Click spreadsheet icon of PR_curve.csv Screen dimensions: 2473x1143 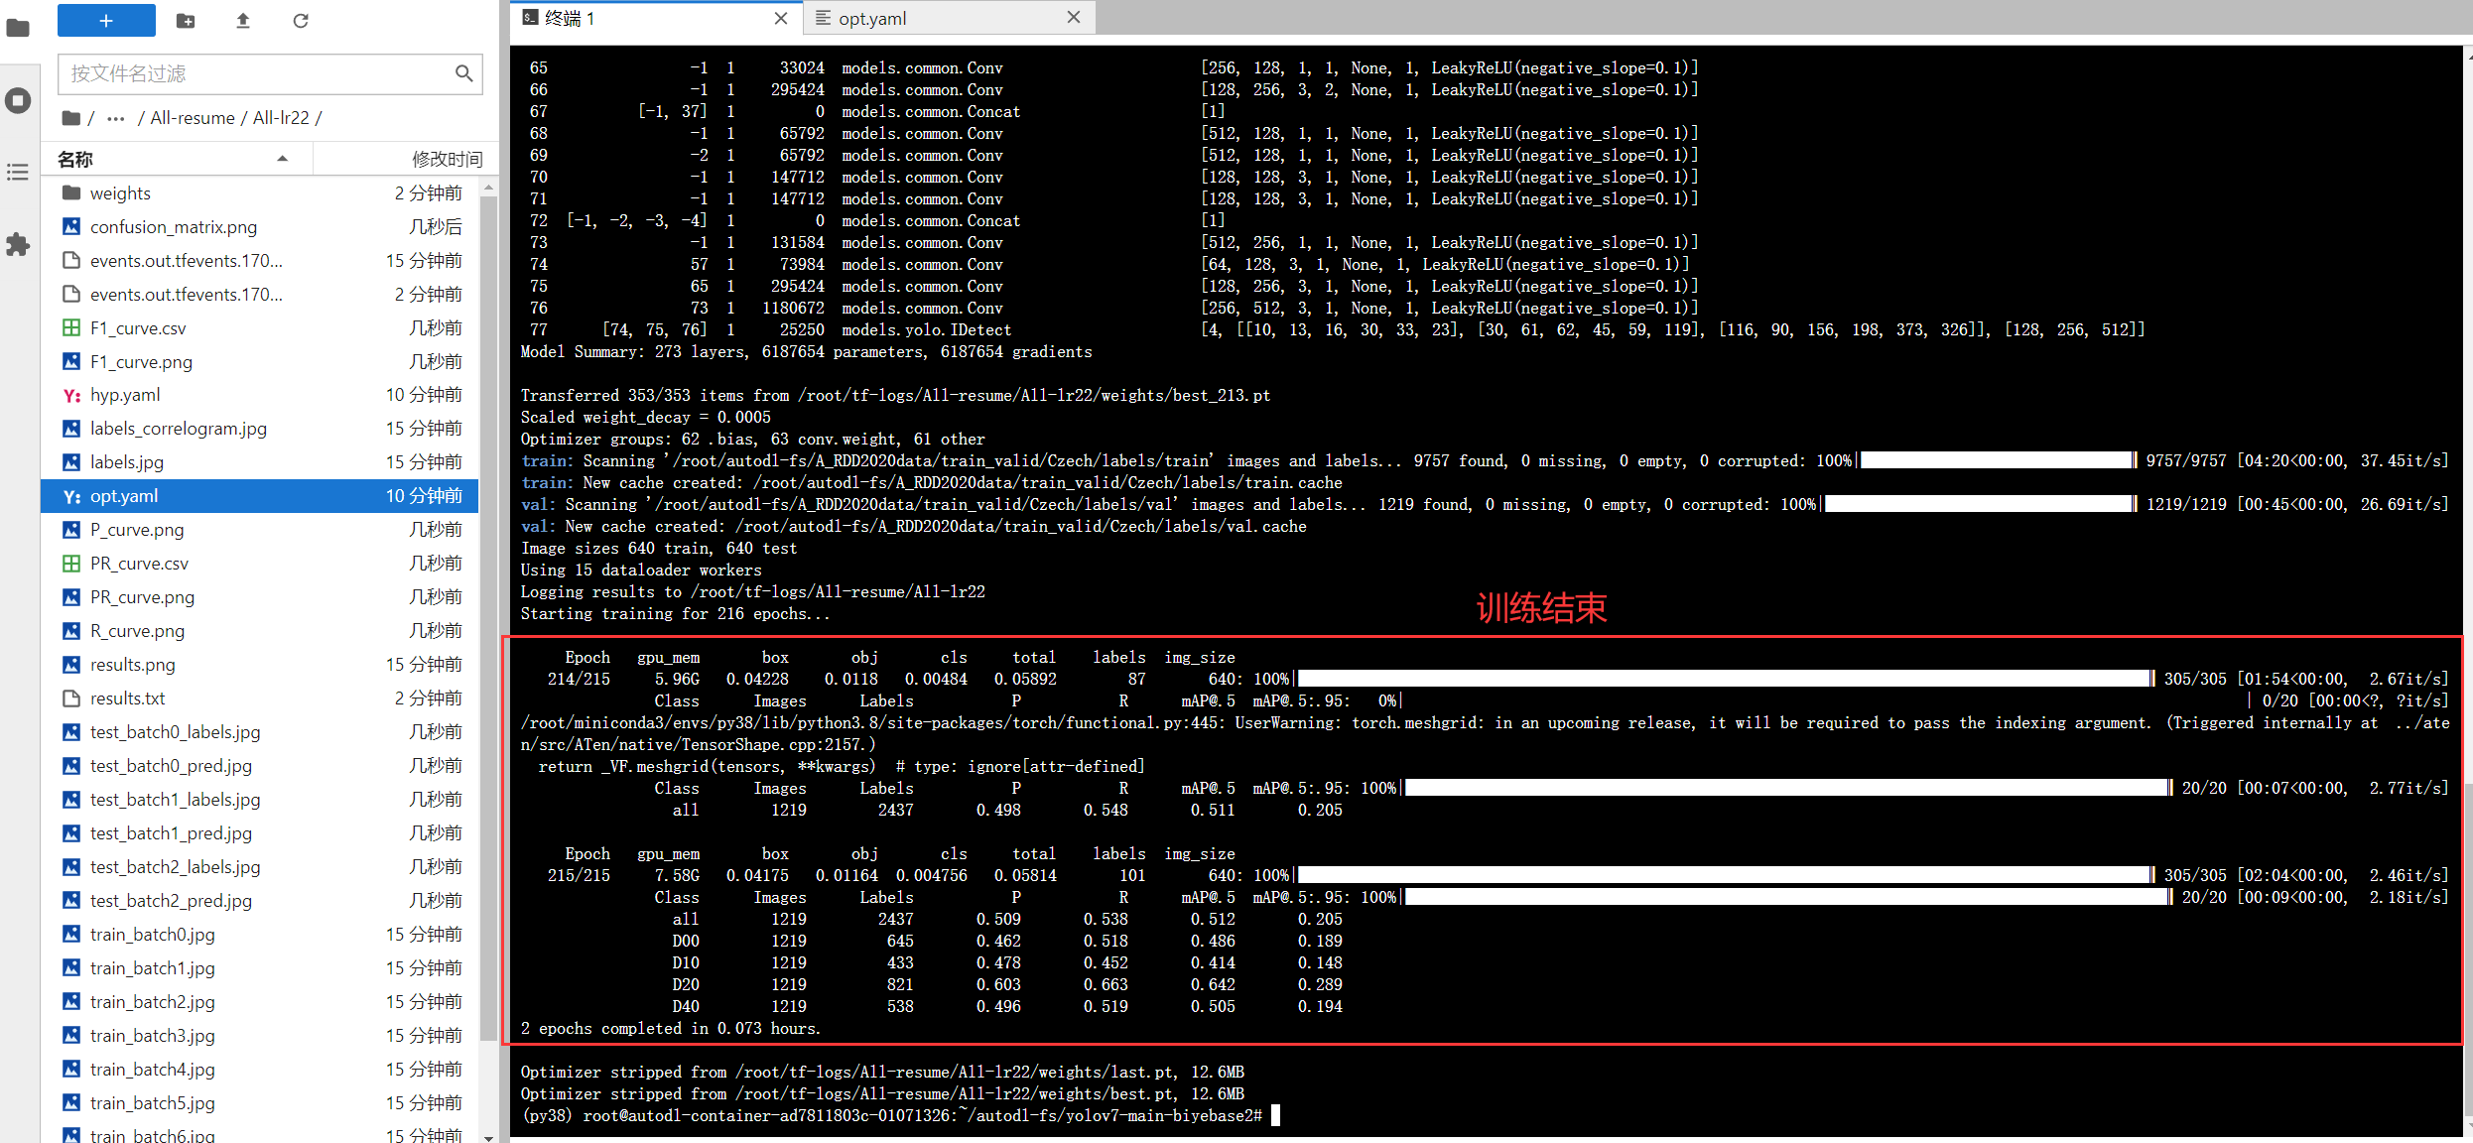click(x=71, y=564)
